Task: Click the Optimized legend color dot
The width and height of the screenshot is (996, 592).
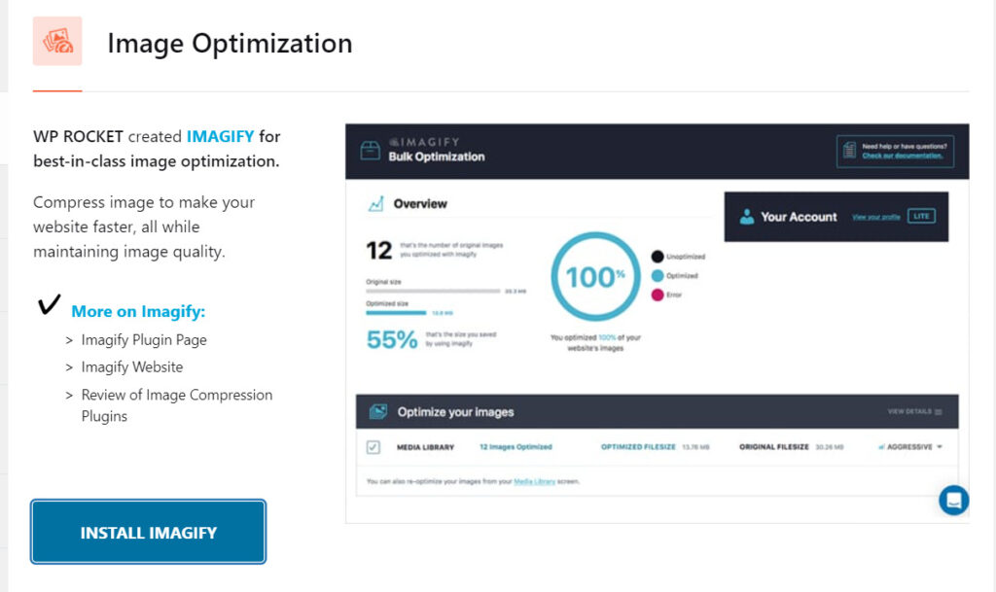Action: pos(658,275)
